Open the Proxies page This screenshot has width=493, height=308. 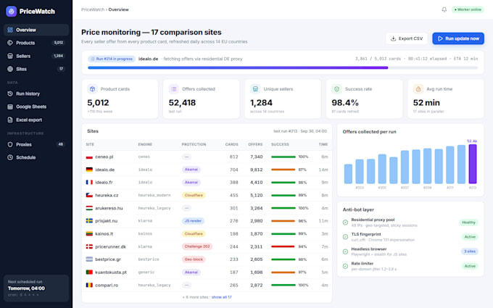pos(36,144)
